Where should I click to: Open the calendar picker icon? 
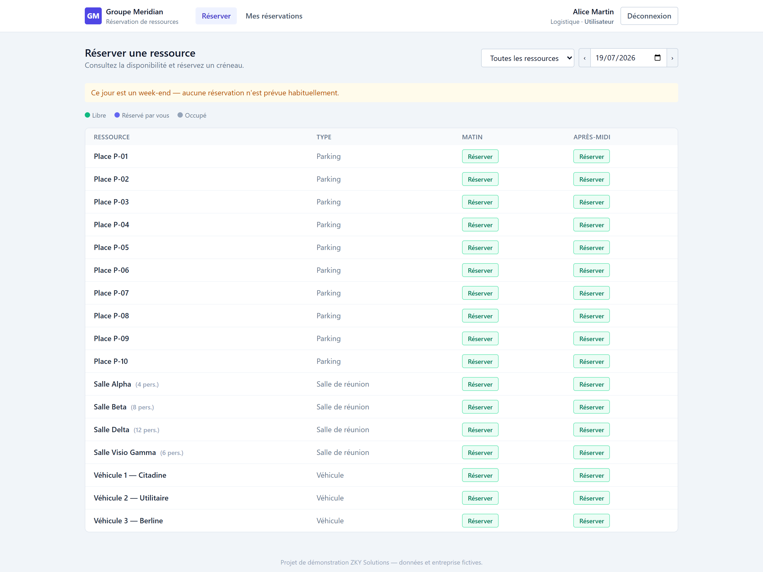click(658, 57)
